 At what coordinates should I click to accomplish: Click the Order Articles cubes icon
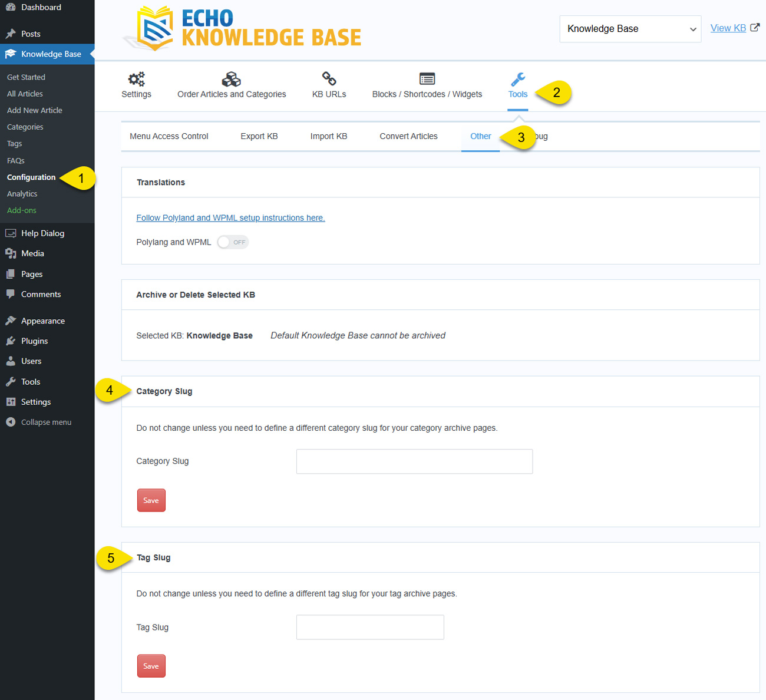[232, 79]
